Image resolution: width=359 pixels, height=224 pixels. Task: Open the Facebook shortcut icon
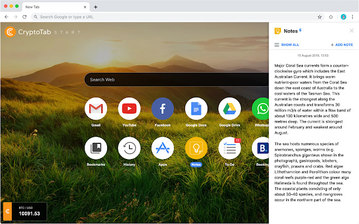163,108
